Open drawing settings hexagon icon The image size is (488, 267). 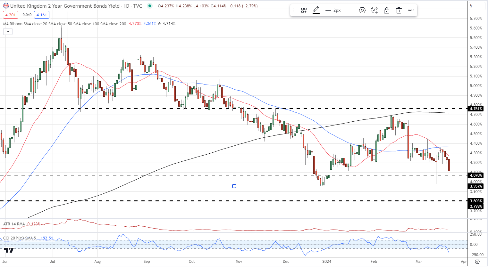click(362, 10)
